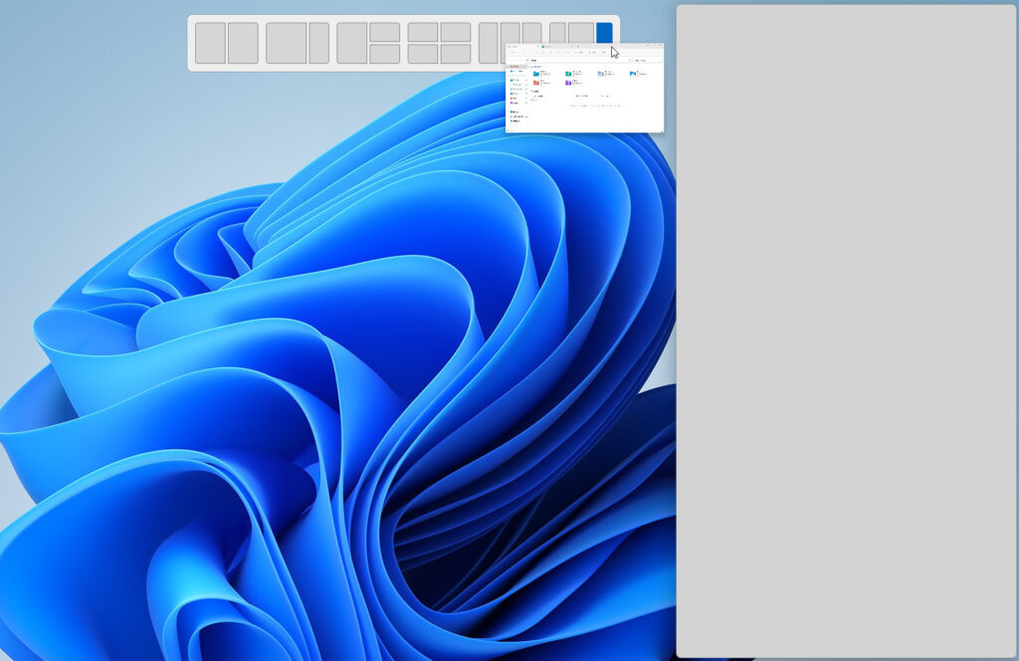
Task: Choose middle column of three-equal-columns snap layout
Action: click(x=510, y=33)
